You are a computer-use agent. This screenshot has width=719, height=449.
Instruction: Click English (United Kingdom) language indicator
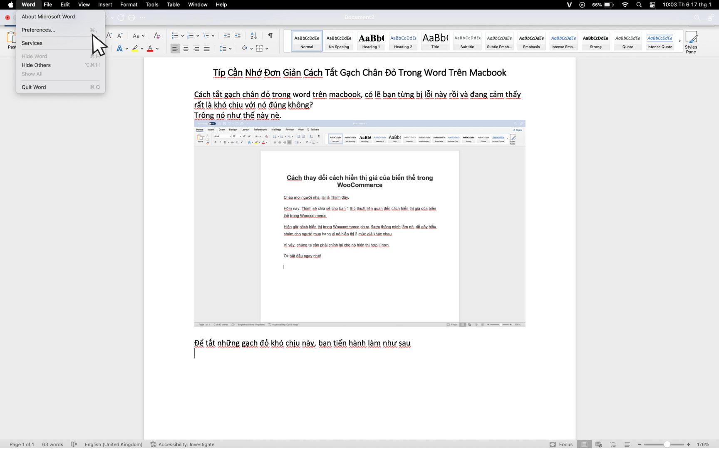tap(113, 444)
